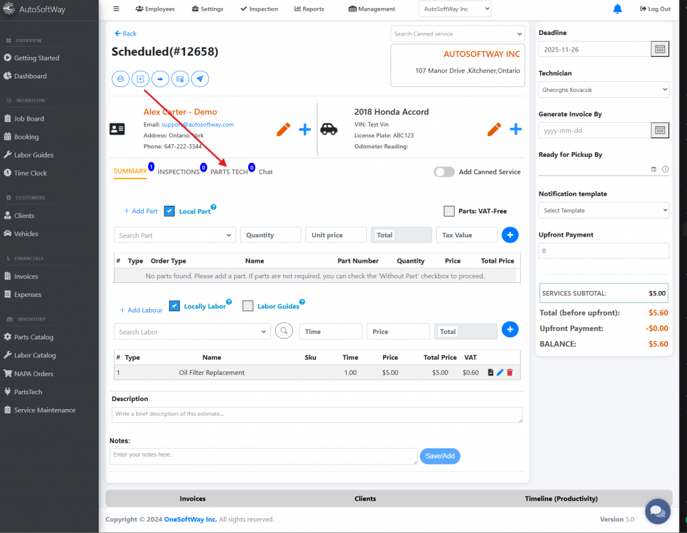
Task: Edit the Oil Filter Replacement row with pencil
Action: [500, 373]
